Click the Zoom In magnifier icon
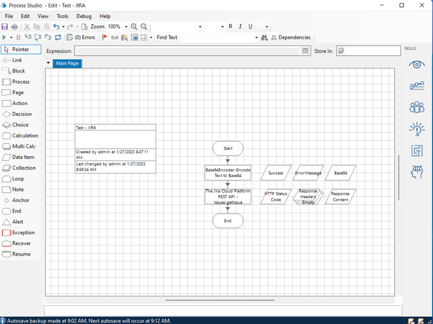This screenshot has height=324, width=433. 134,27
